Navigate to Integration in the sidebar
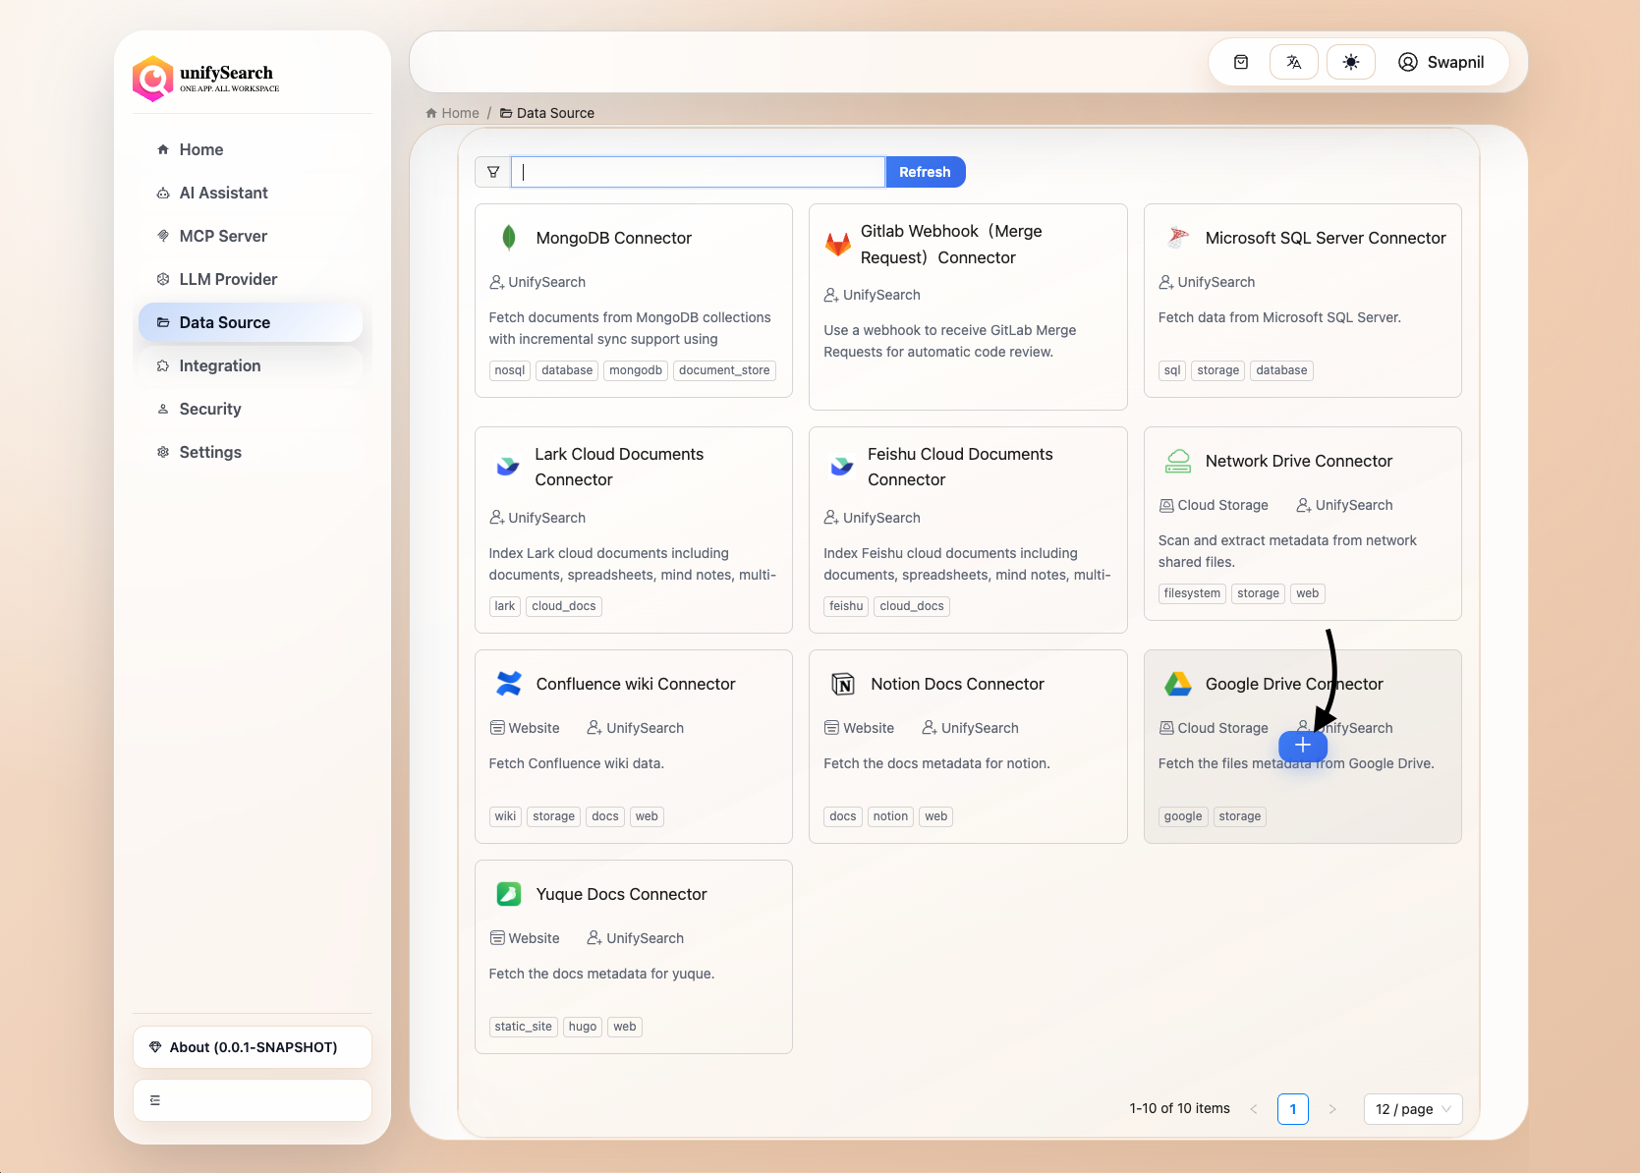The image size is (1640, 1173). [x=219, y=365]
